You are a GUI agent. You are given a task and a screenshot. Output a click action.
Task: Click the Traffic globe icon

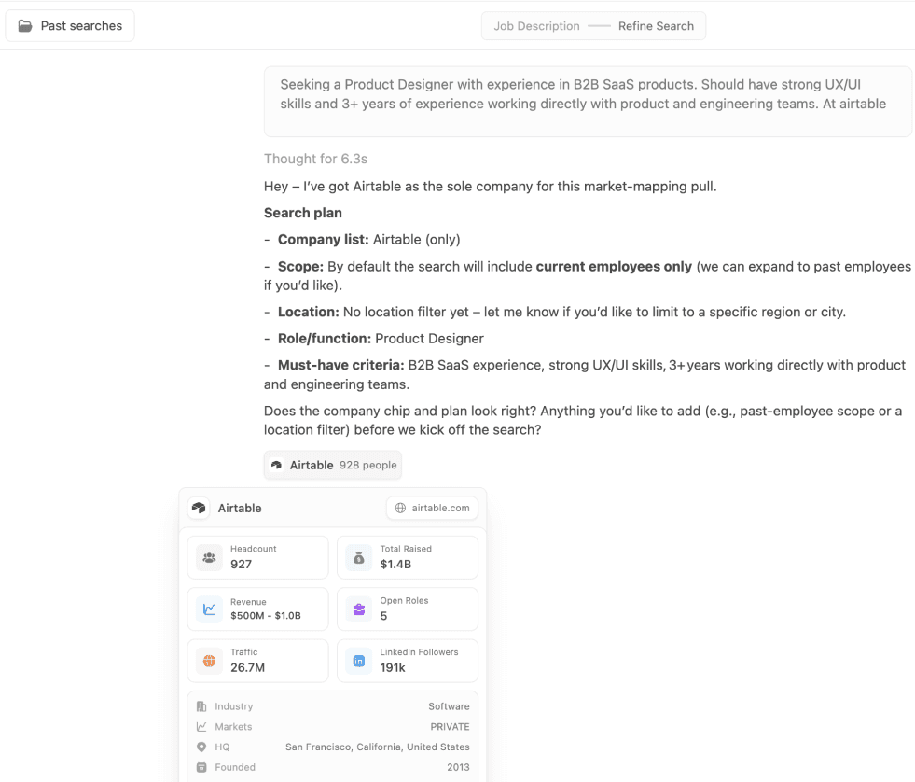(x=209, y=661)
